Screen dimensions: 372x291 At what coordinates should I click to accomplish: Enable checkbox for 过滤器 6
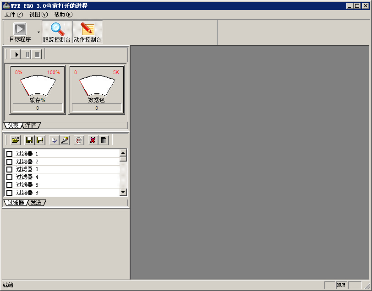(10, 193)
